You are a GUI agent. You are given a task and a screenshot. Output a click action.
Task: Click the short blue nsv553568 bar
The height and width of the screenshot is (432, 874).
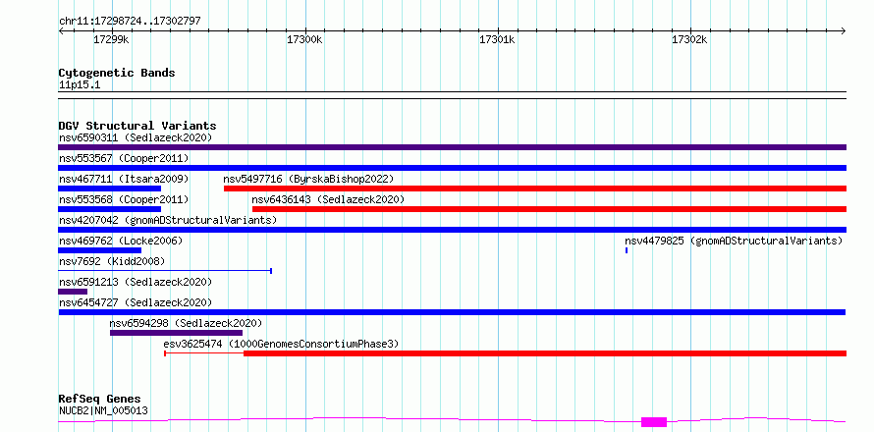coord(109,209)
